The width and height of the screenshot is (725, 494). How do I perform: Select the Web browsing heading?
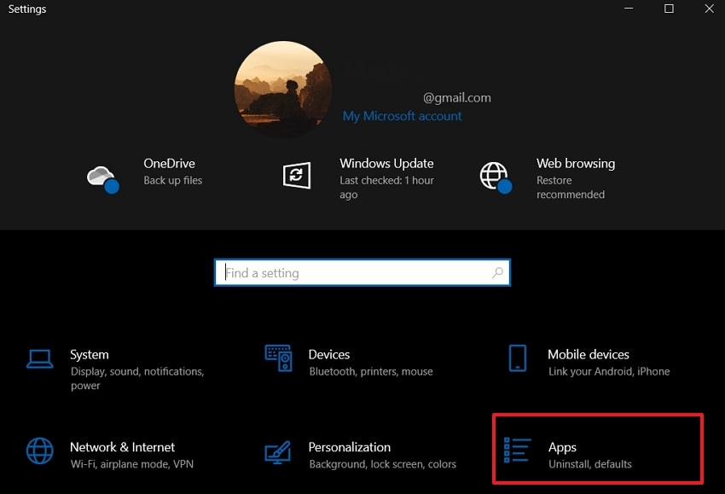point(576,164)
